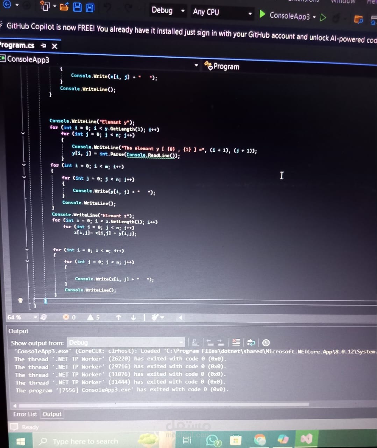The height and width of the screenshot is (448, 377).
Task: Save the current file with the single disk icon
Action: click(77, 7)
